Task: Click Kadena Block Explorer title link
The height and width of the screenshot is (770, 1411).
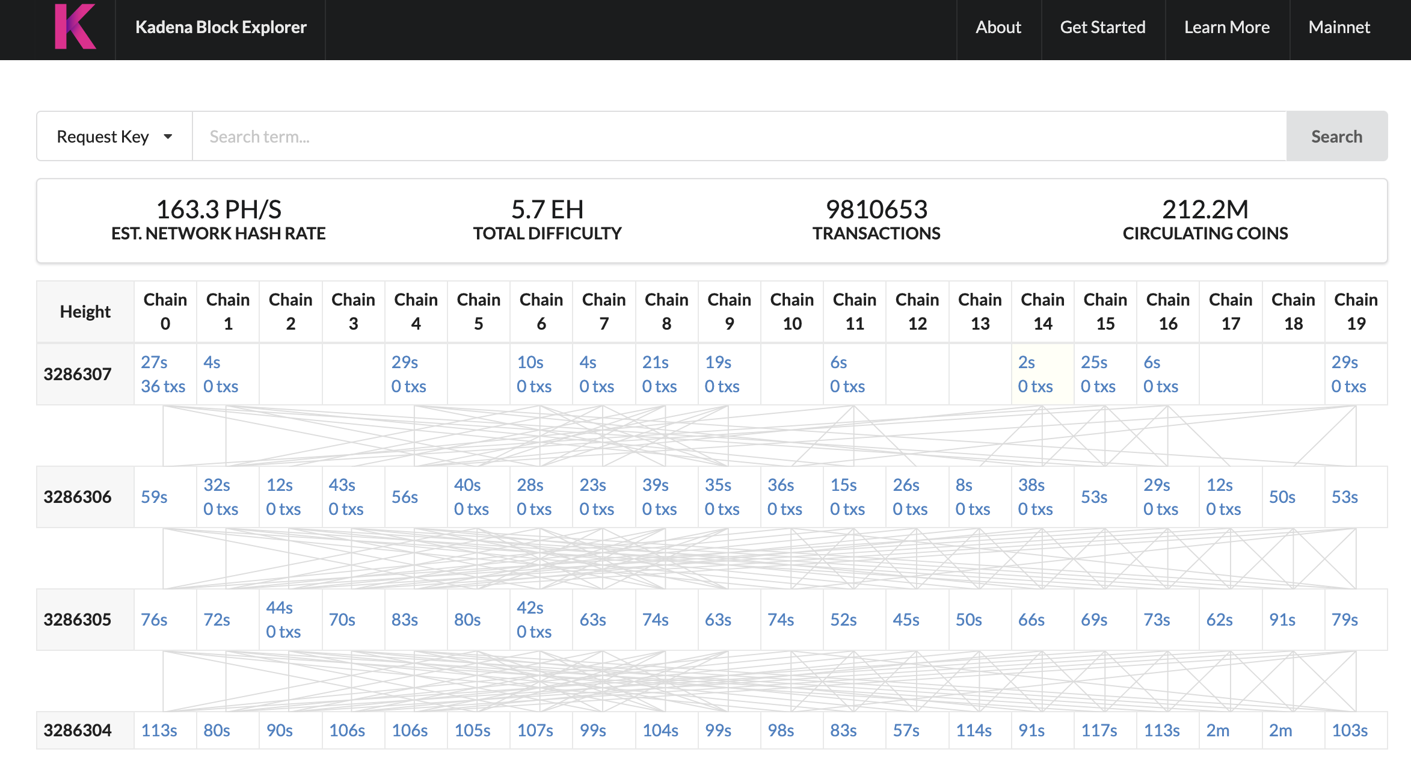Action: [x=221, y=28]
